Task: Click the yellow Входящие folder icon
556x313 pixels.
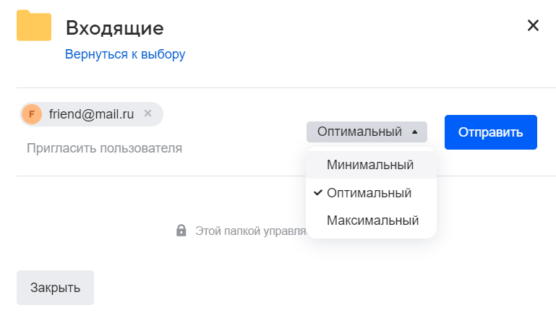Action: [x=34, y=26]
